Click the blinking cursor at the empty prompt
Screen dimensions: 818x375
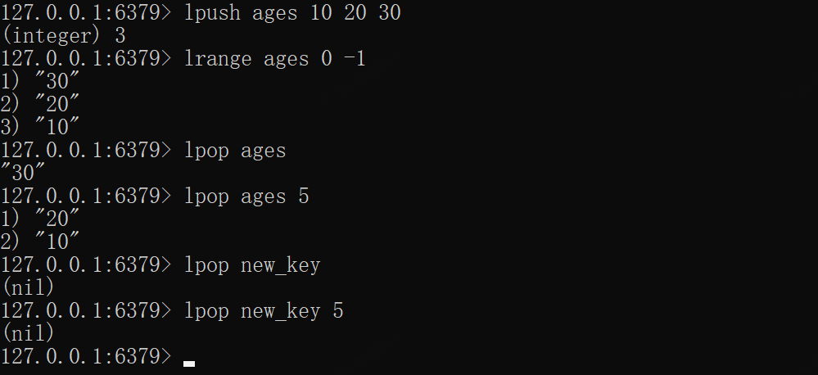click(189, 363)
